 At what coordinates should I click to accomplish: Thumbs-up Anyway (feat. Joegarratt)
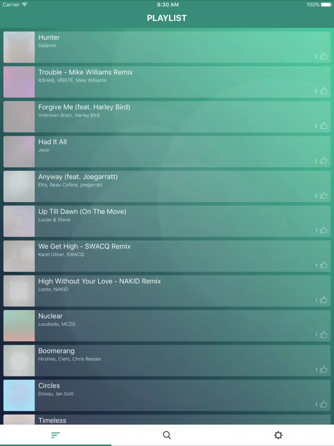(323, 196)
